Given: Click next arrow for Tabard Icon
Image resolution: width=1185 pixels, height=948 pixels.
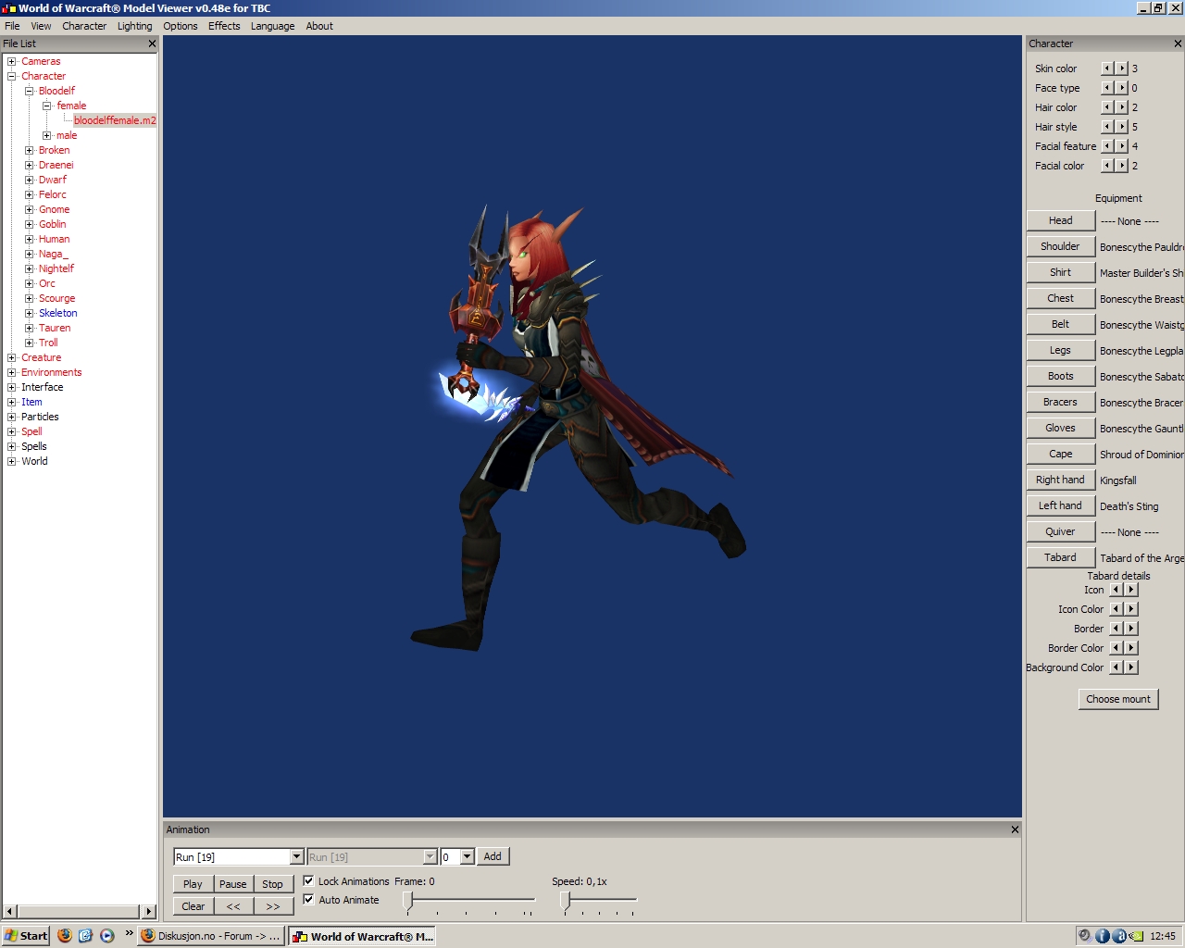Looking at the screenshot, I should pos(1131,590).
